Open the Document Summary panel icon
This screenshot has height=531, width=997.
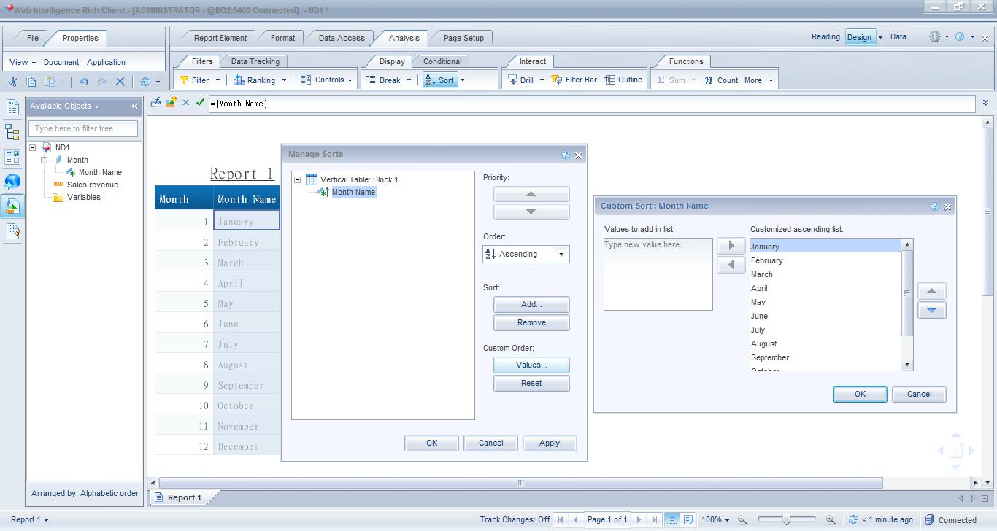[x=11, y=107]
